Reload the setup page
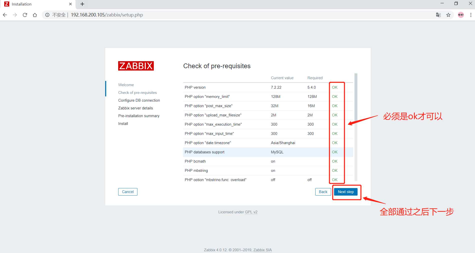Screen dimensions: 475x253 tap(25, 15)
